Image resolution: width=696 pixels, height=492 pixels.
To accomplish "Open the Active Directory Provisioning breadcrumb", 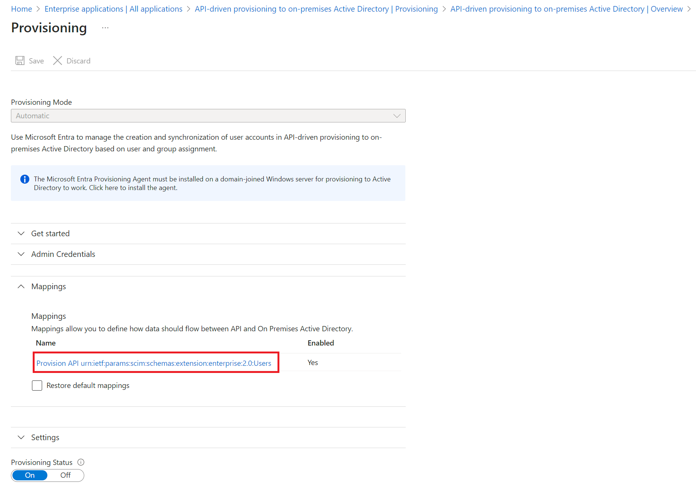I will click(x=316, y=9).
